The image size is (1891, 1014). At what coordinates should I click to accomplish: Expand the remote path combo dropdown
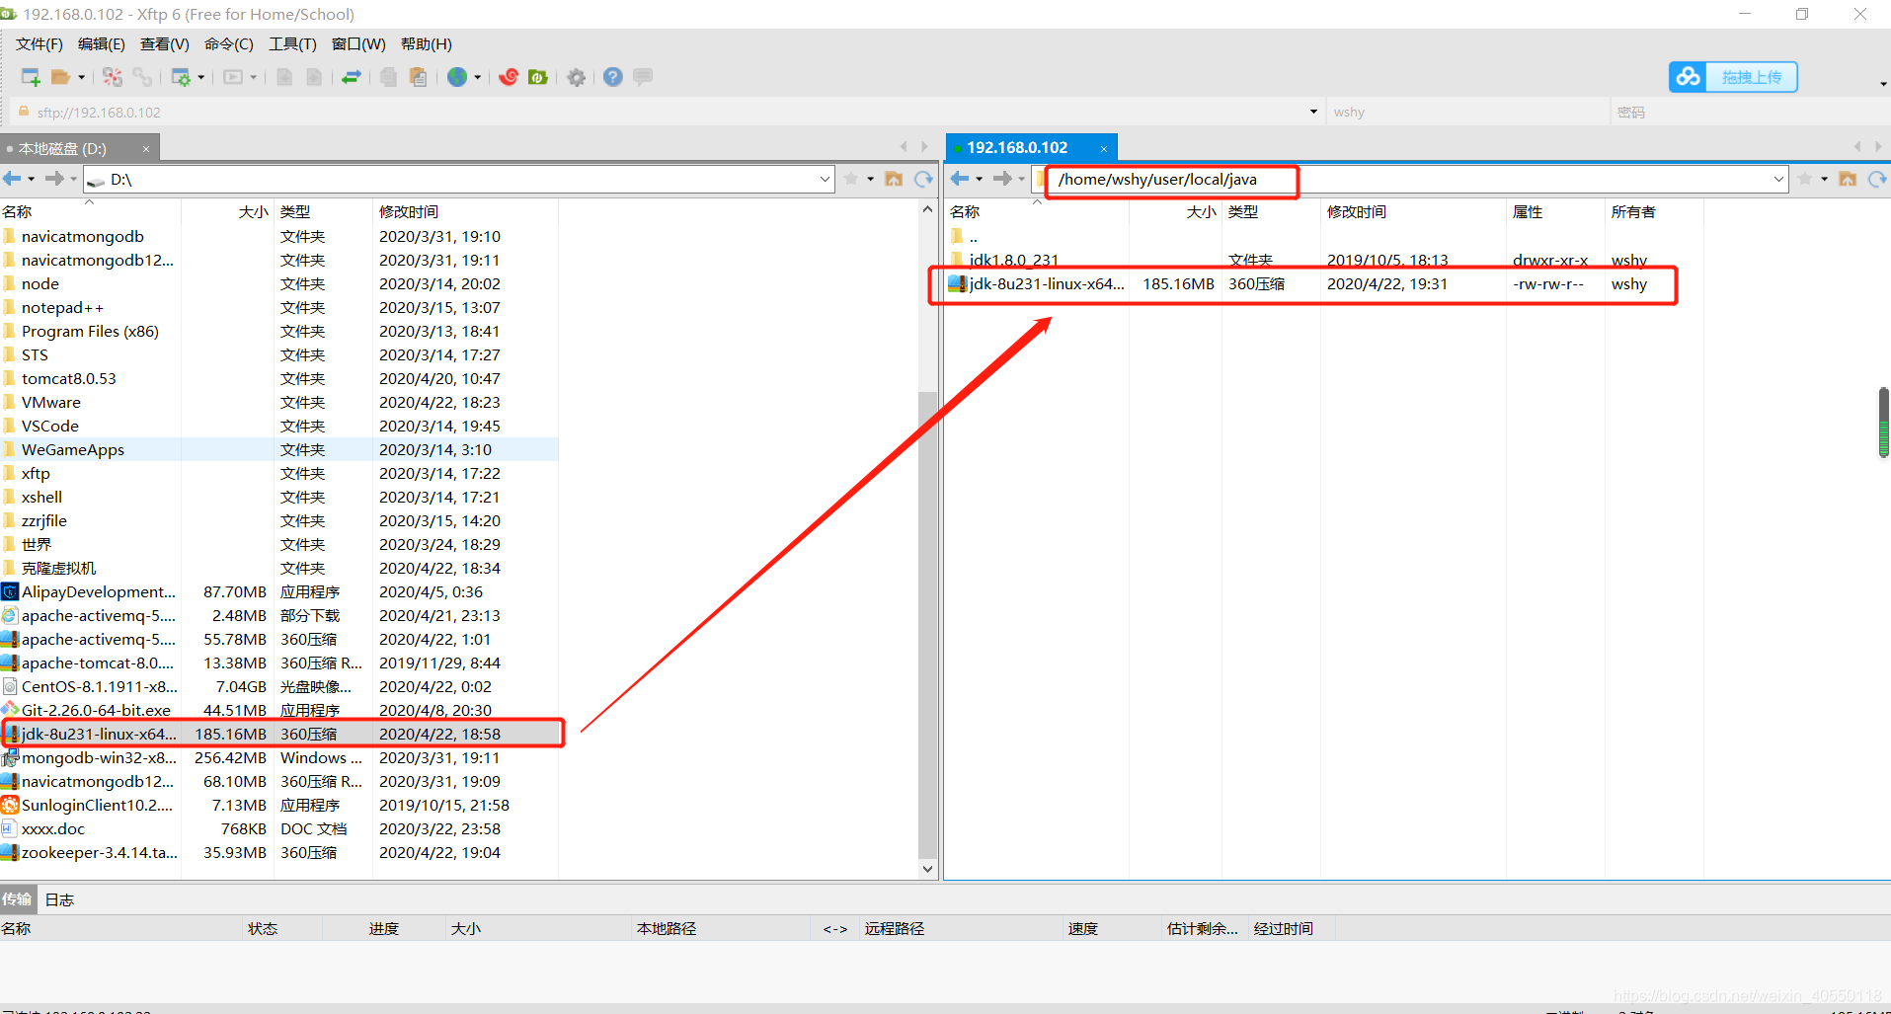click(x=1778, y=179)
